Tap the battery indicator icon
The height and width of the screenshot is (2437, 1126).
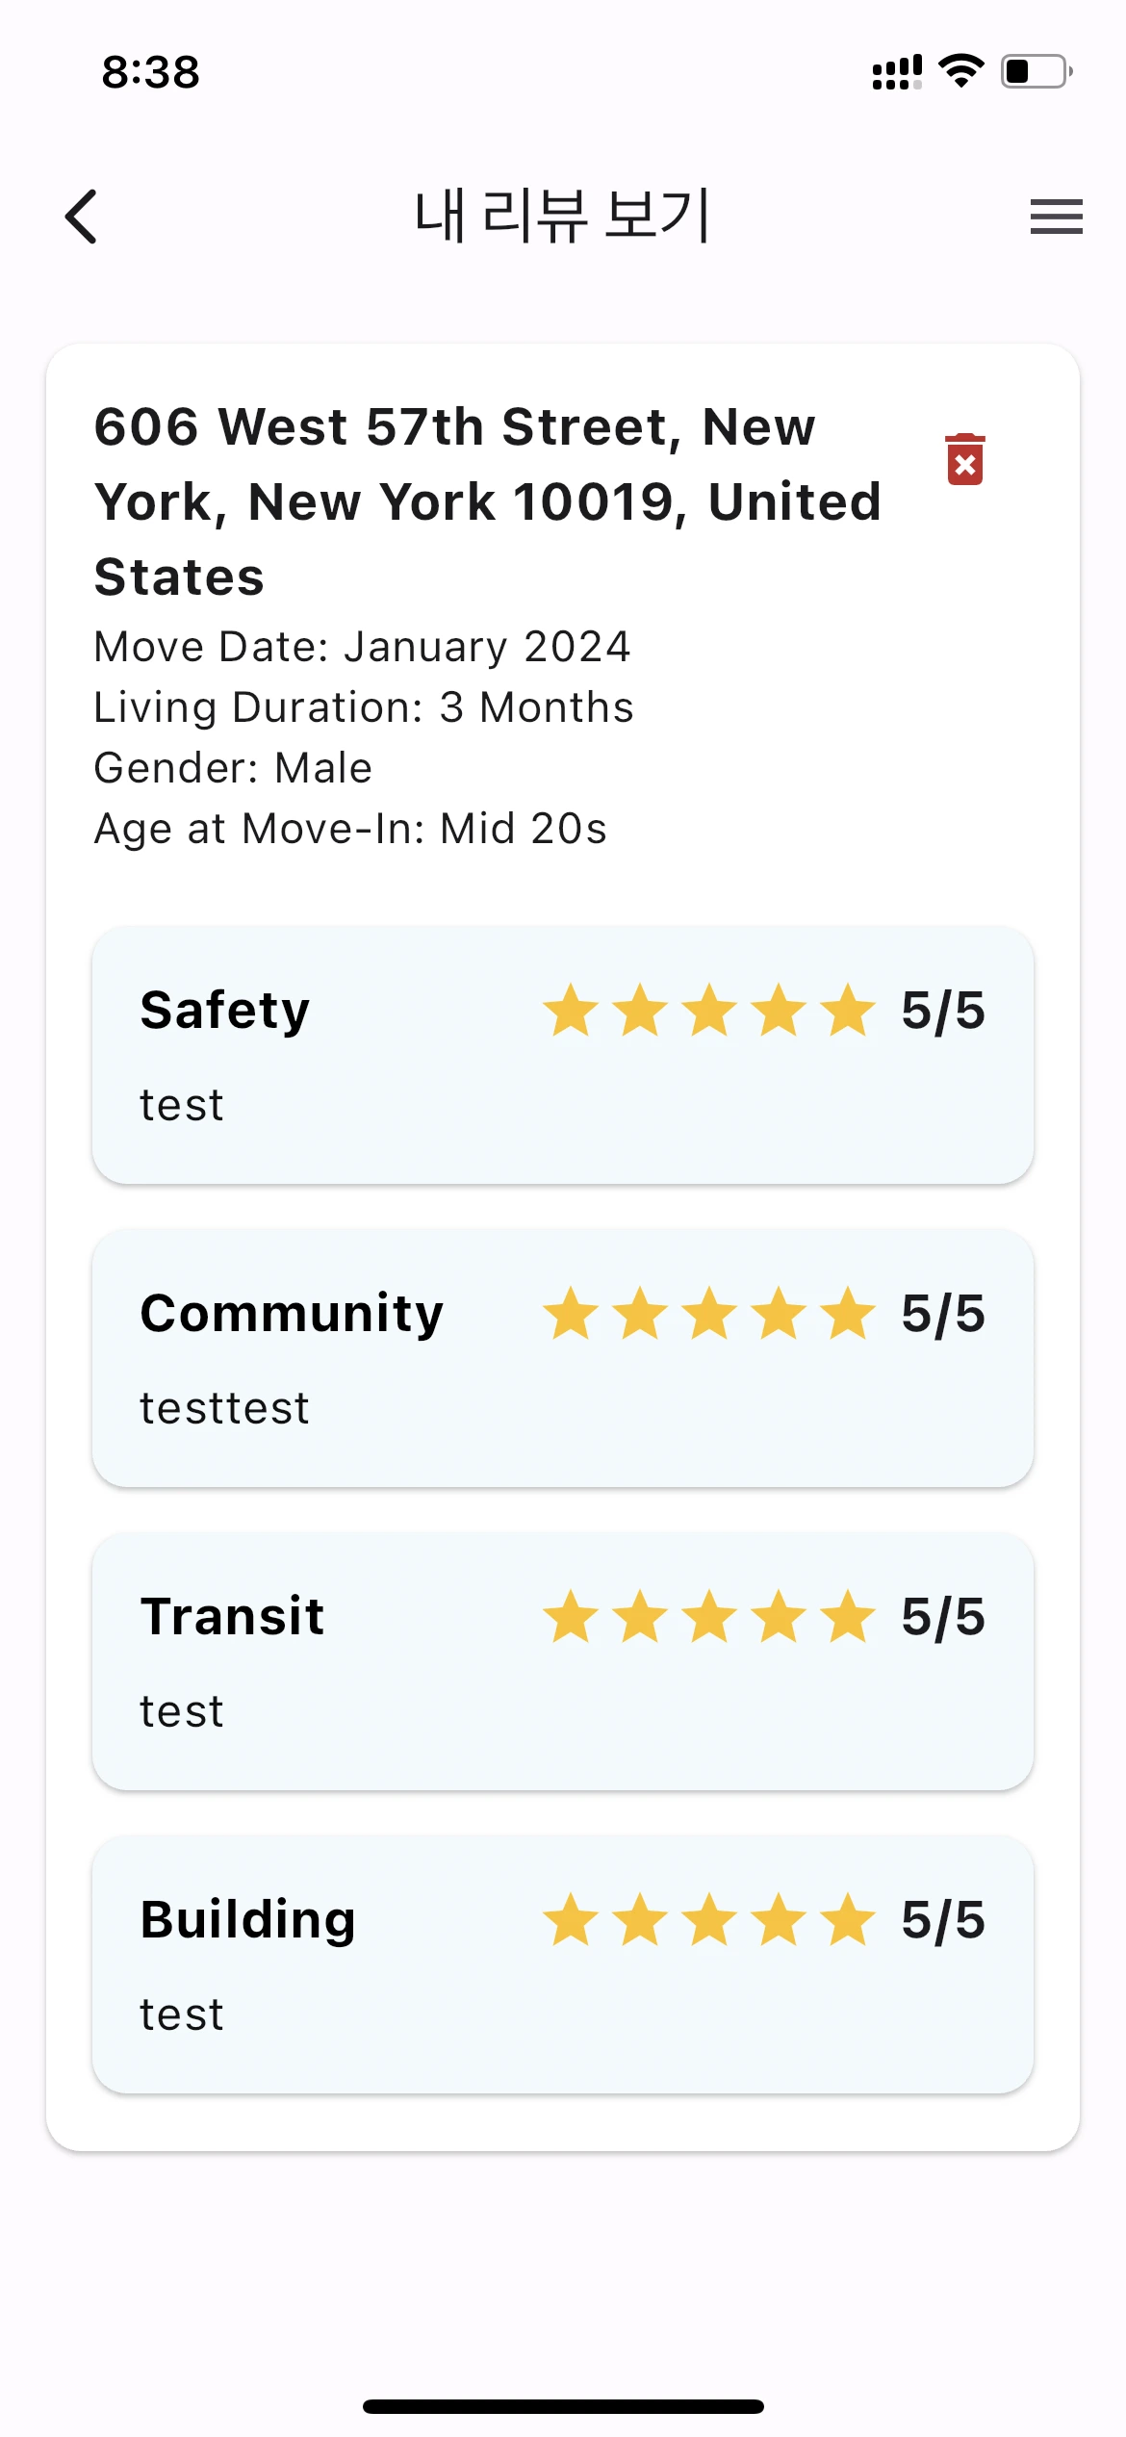click(x=1036, y=71)
